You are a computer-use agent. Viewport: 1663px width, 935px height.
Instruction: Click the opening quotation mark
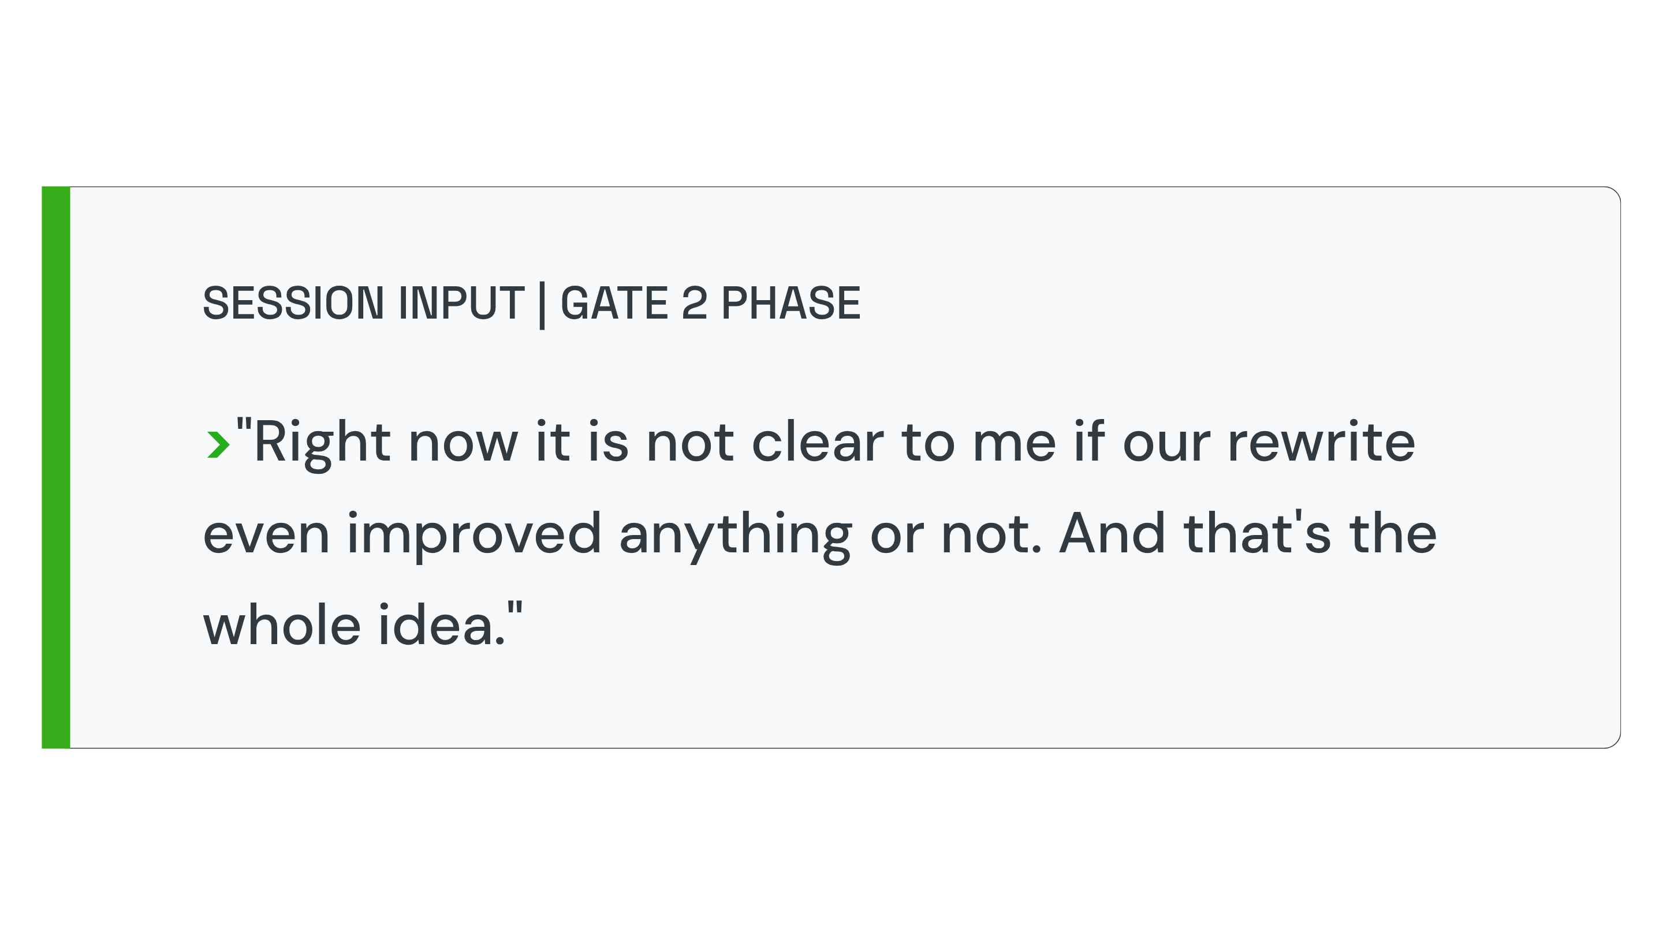tap(244, 426)
